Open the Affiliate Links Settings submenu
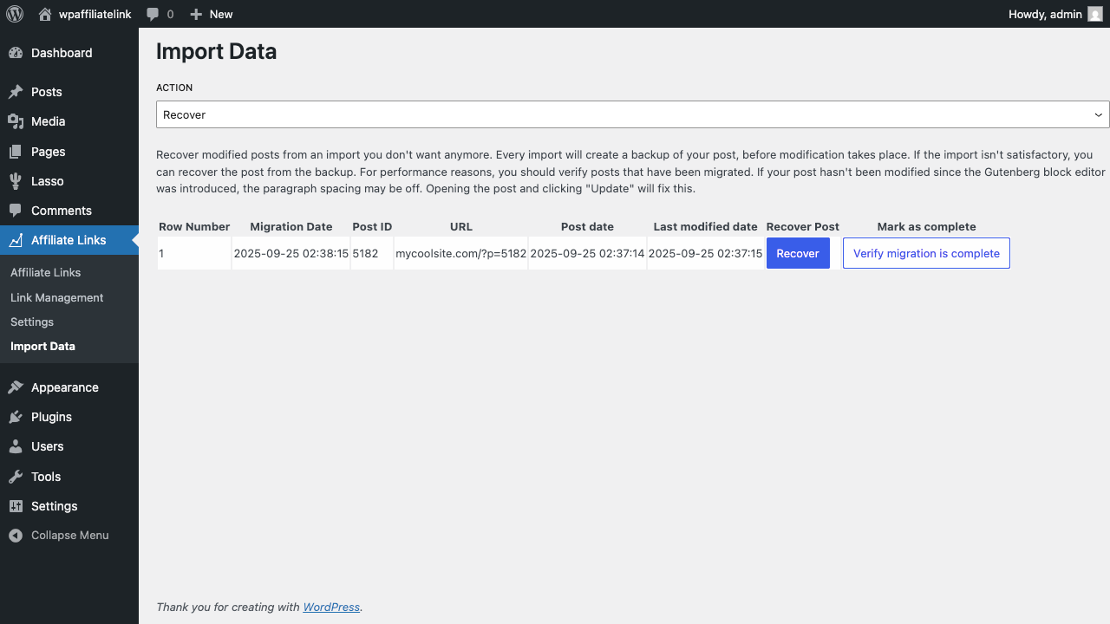The width and height of the screenshot is (1110, 624). coord(31,322)
